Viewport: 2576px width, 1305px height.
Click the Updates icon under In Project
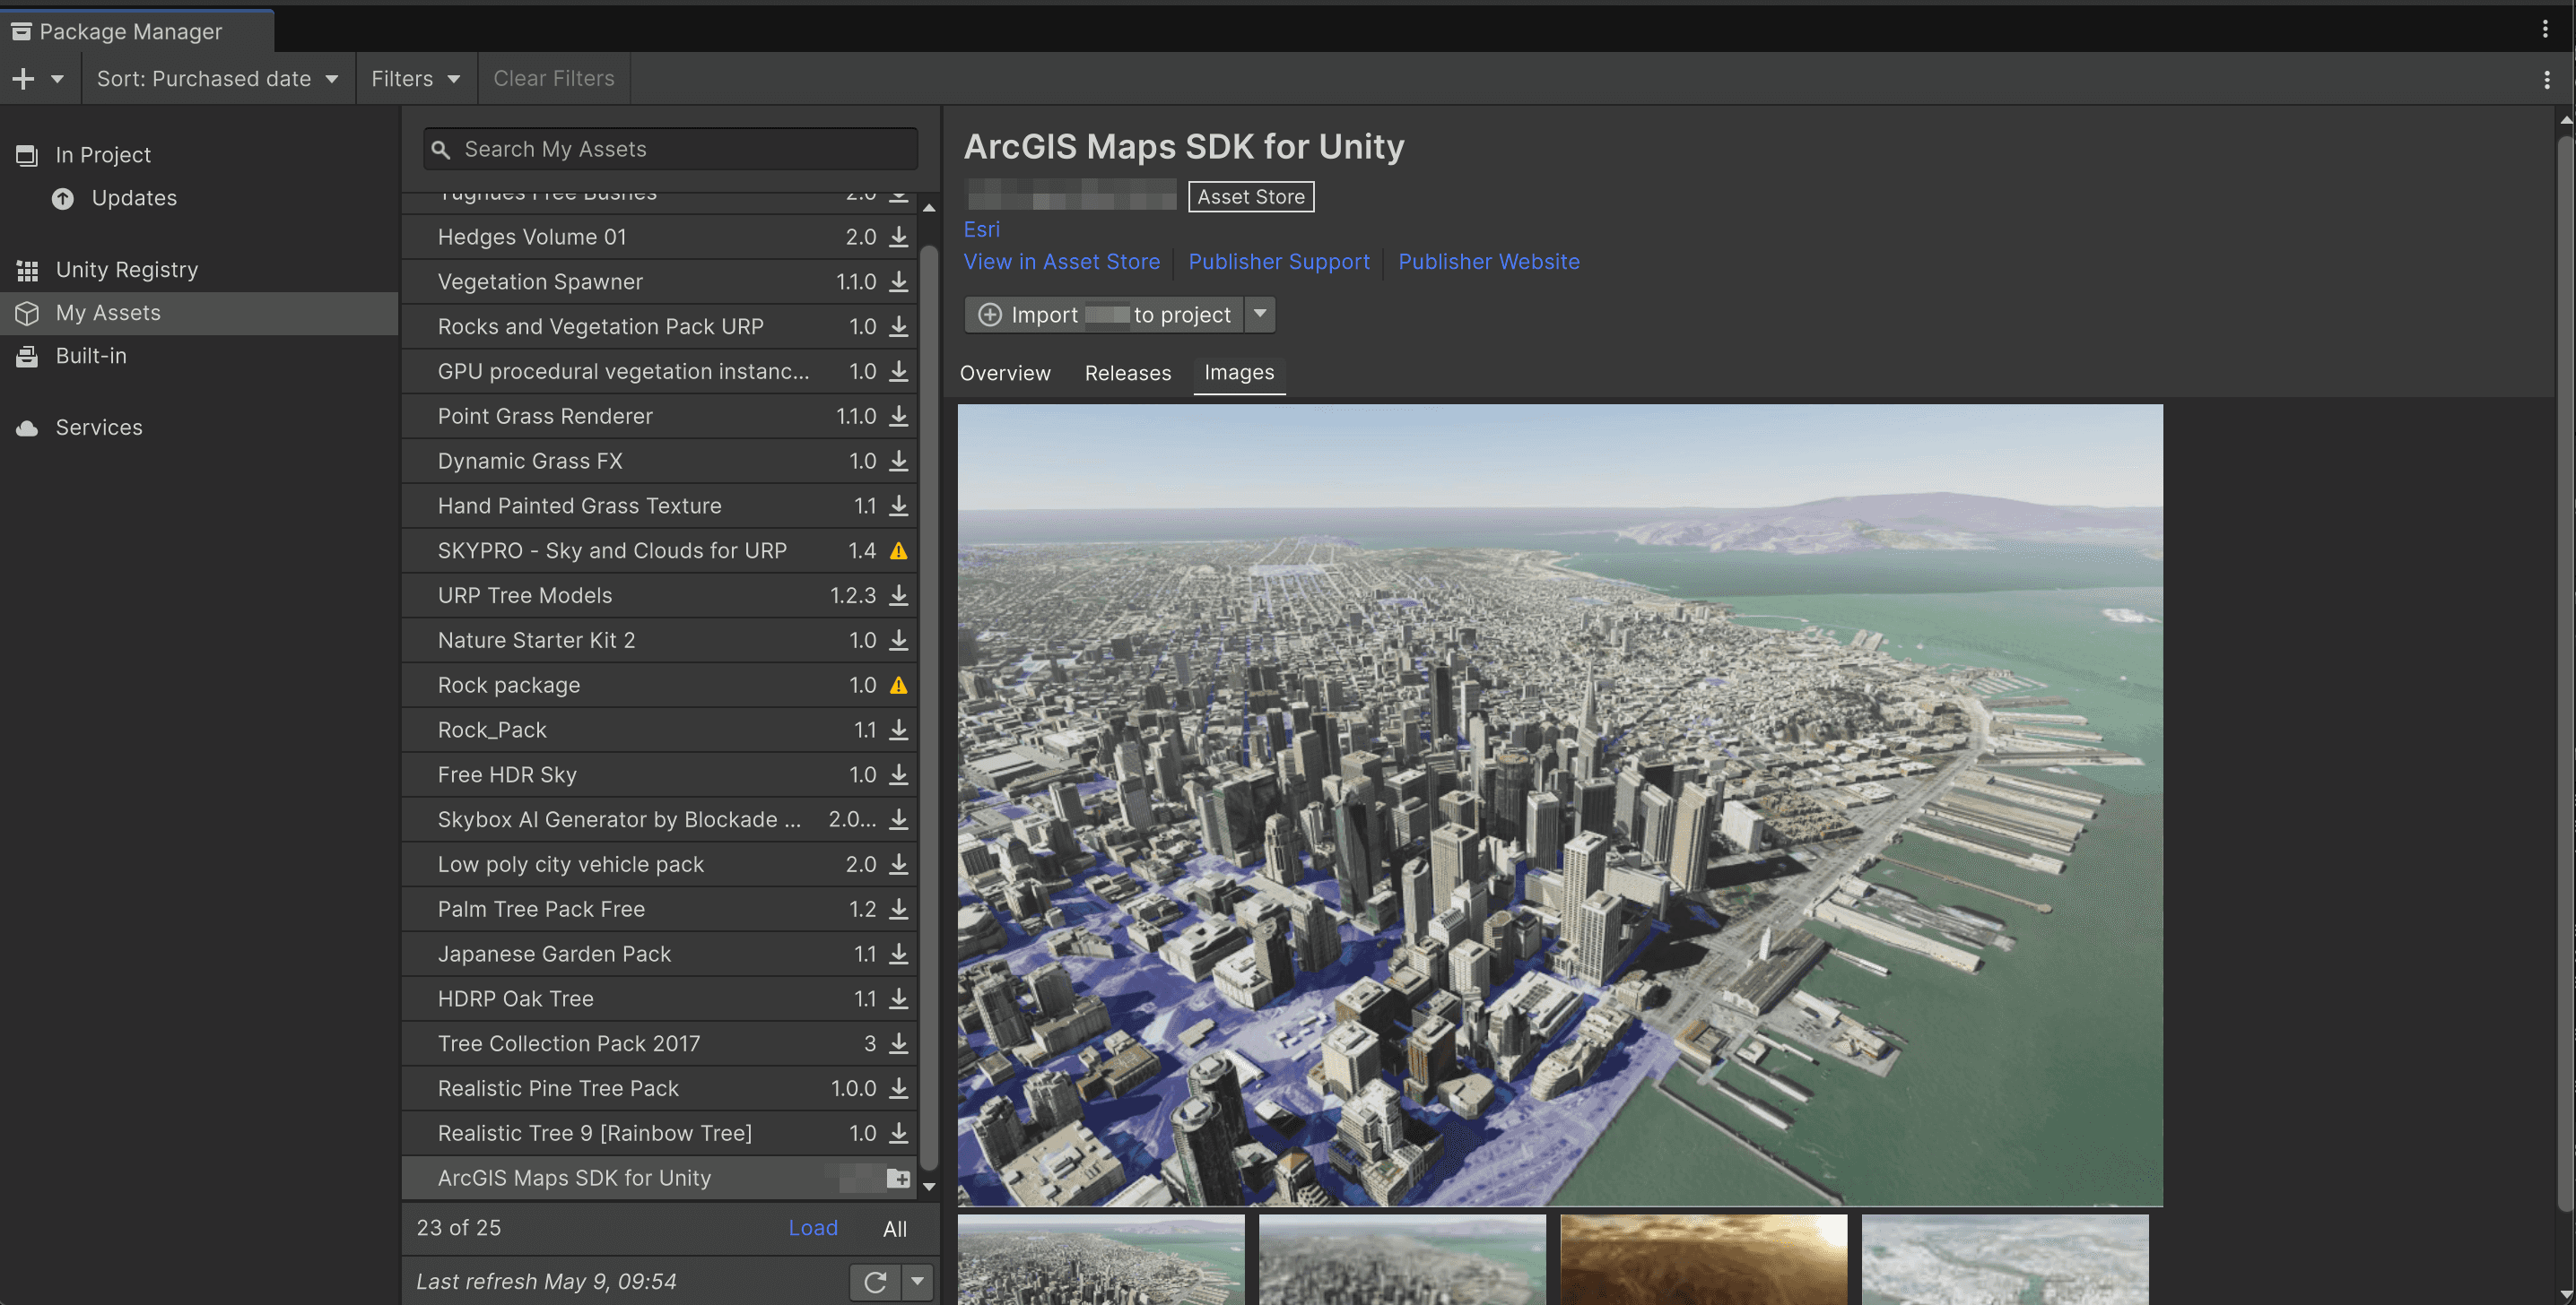(62, 199)
